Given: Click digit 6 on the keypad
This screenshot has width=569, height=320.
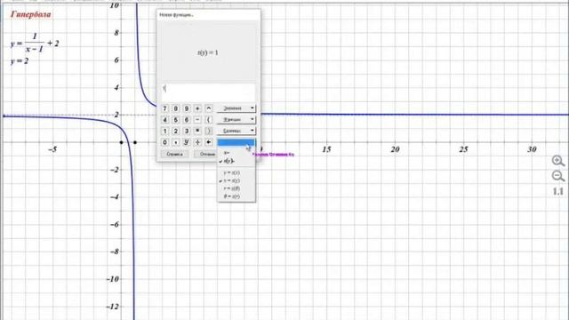Looking at the screenshot, I should tap(187, 120).
